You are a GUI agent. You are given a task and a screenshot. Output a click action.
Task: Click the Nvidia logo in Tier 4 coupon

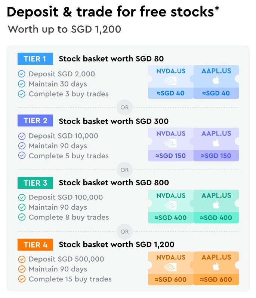pos(171,267)
